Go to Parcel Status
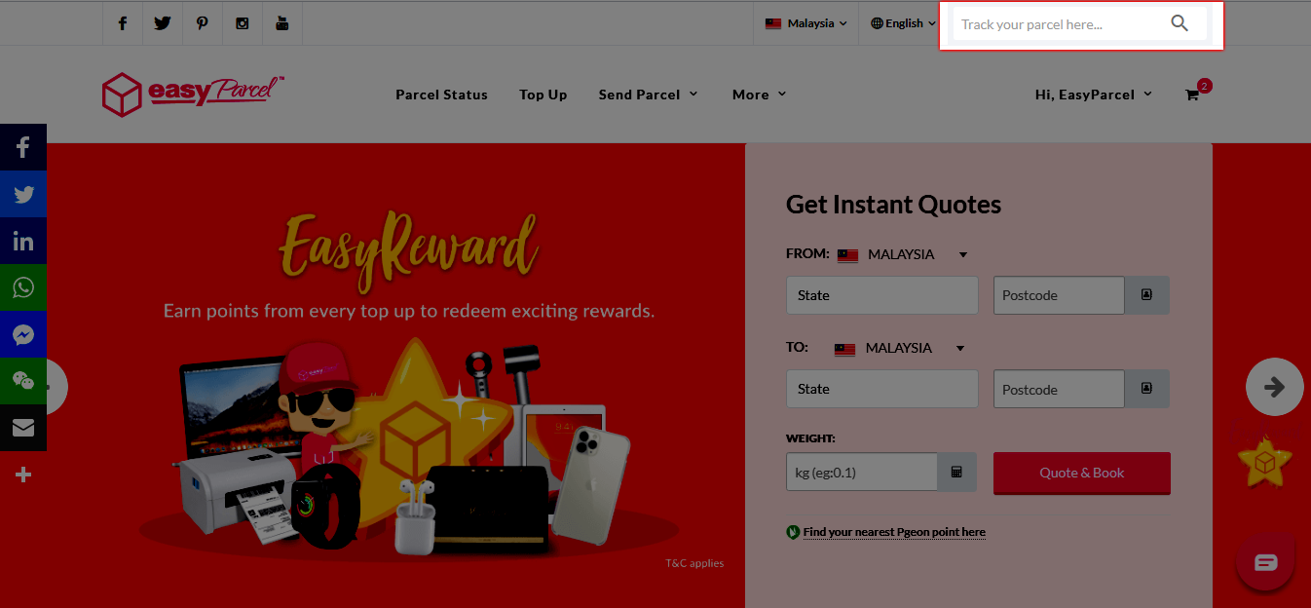The width and height of the screenshot is (1311, 608). coord(441,94)
